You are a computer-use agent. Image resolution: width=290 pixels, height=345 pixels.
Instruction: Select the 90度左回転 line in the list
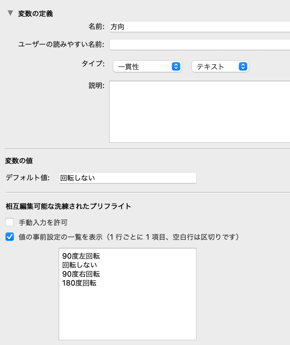[x=81, y=256]
